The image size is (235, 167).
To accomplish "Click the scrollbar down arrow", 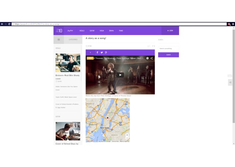I will coord(234,144).
